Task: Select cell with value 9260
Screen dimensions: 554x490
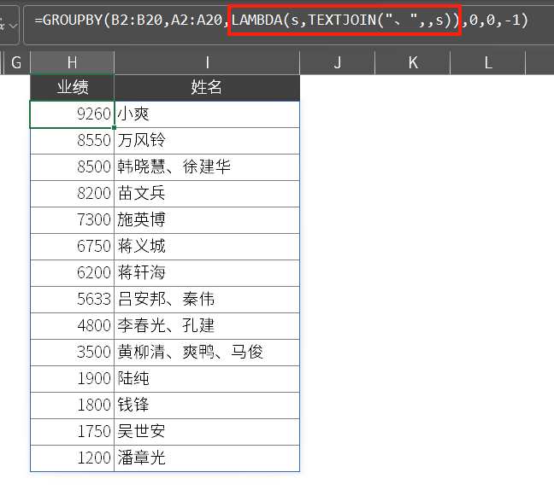Action: coord(73,114)
